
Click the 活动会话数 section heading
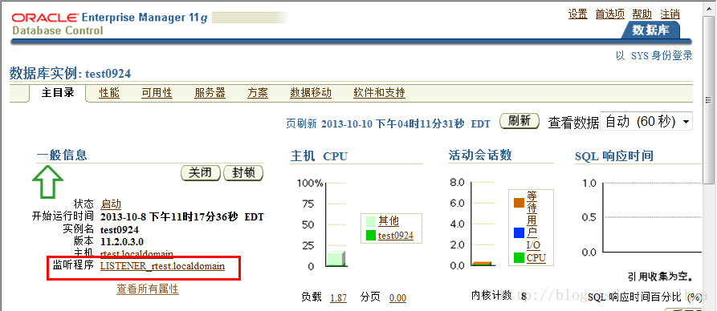480,155
